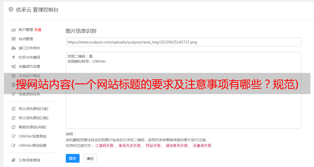Click the 说明： label
This screenshot has width=314, height=167.
click(71, 134)
